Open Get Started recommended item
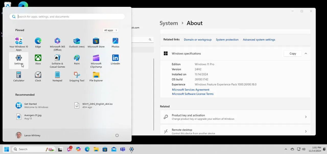This screenshot has width=327, height=154. [x=32, y=105]
